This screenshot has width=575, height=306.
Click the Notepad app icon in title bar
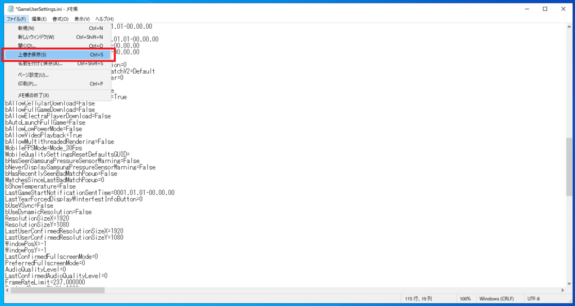tap(11, 9)
